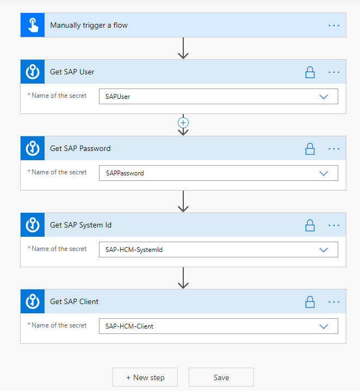Click the Key Vault icon on Get SAP System Id
Viewport: 360px width, 391px height.
click(x=33, y=225)
